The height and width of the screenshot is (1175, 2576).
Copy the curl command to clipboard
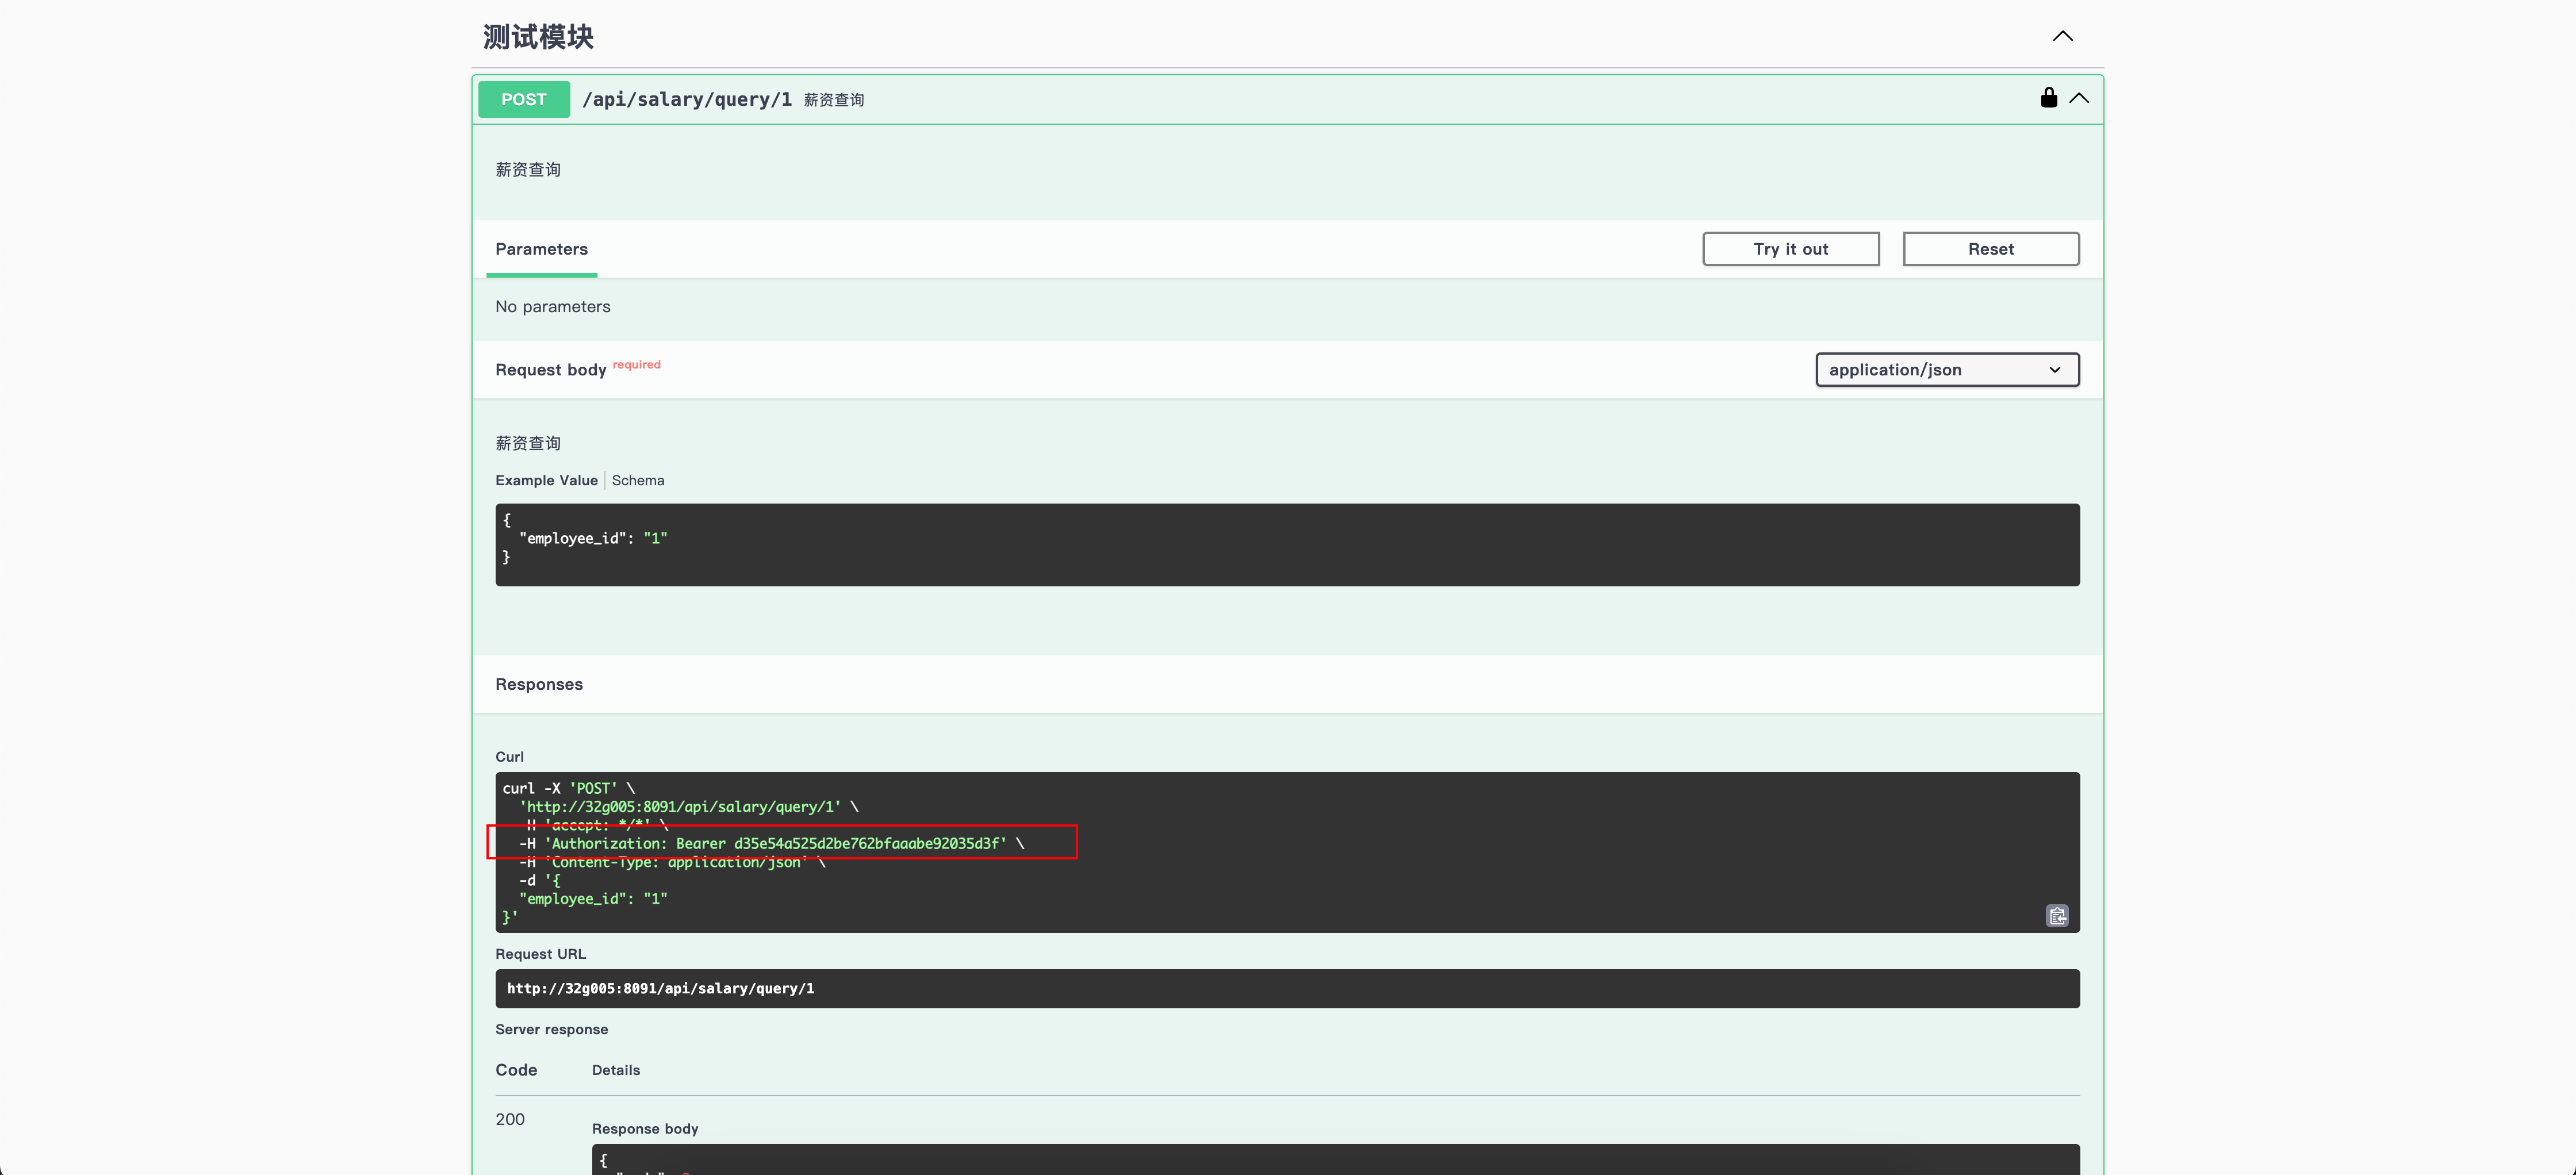[2056, 916]
